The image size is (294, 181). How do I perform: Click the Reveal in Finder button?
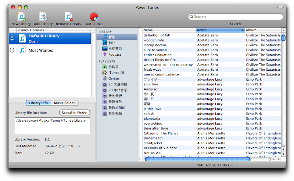tap(75, 112)
